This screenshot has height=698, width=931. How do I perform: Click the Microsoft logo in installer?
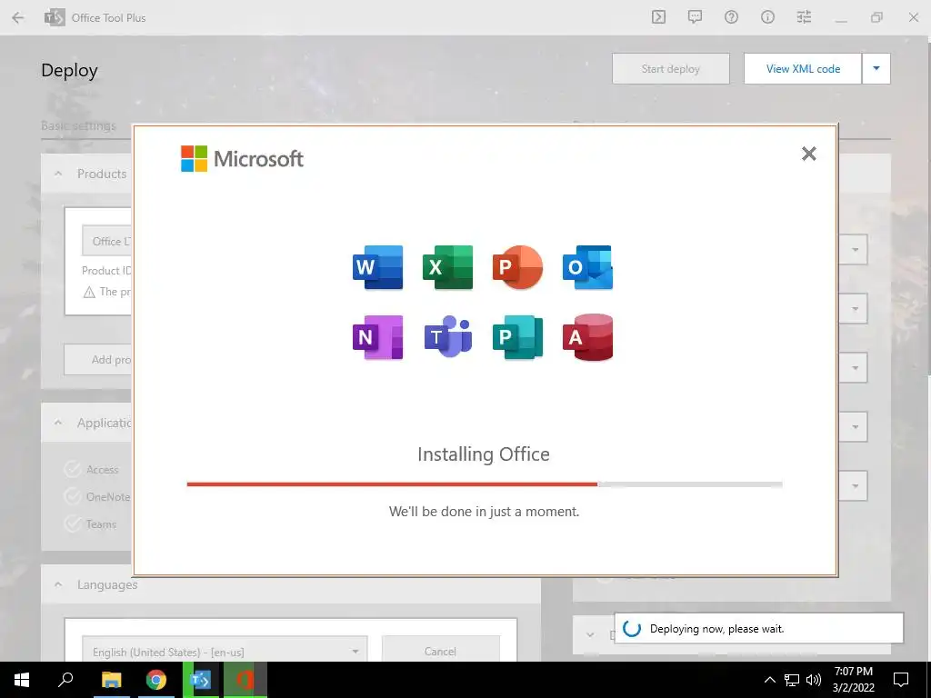[x=242, y=158]
